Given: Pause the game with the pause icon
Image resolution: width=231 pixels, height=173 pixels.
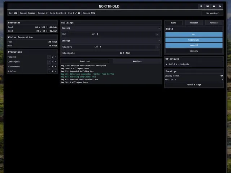Looking at the screenshot, I should click(x=201, y=6).
